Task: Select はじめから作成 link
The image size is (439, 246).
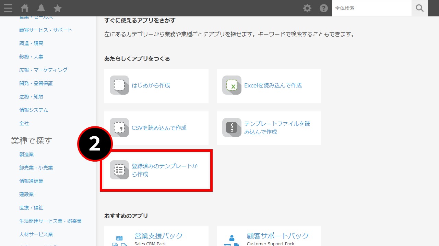Action: point(151,85)
